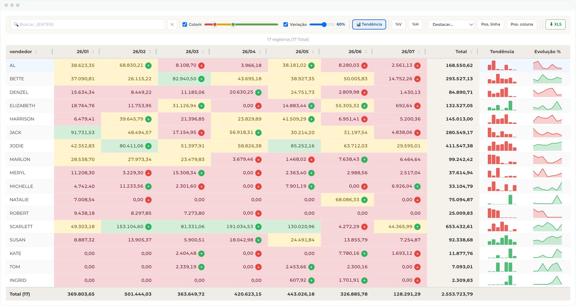The width and height of the screenshot is (576, 306).
Task: Click the 68.086,33 cell for NATALIE
Action: pos(347,199)
